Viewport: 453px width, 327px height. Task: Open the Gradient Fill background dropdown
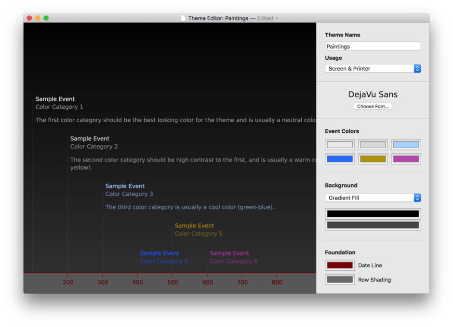click(x=373, y=198)
